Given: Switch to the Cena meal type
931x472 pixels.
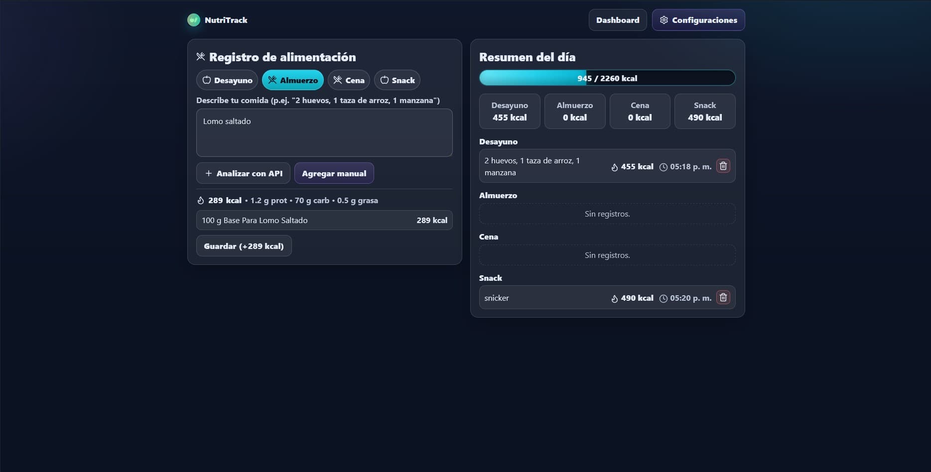Looking at the screenshot, I should pyautogui.click(x=349, y=80).
